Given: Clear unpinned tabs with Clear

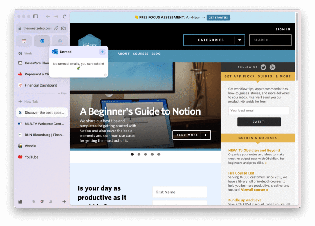Looking at the screenshot, I should pos(63,93).
